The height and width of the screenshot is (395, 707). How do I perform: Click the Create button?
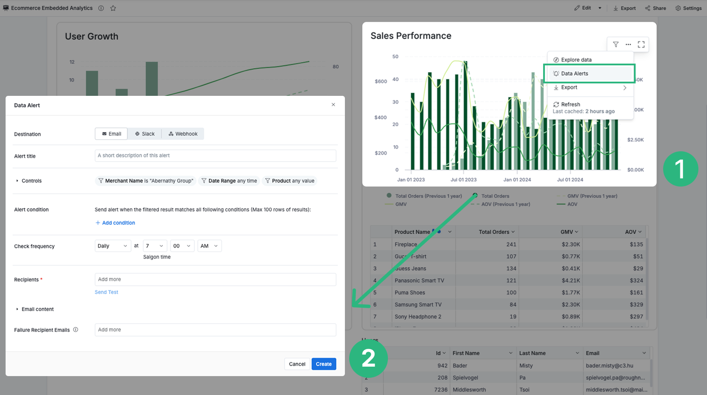coord(323,364)
